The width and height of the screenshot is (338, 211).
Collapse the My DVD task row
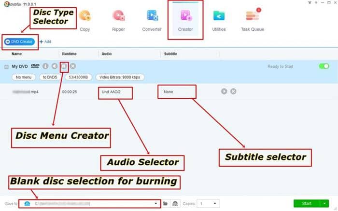coord(6,67)
